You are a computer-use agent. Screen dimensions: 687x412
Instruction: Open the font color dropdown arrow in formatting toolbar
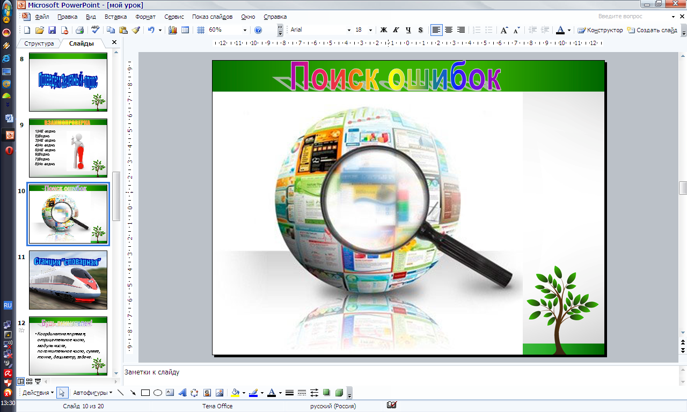pyautogui.click(x=569, y=30)
